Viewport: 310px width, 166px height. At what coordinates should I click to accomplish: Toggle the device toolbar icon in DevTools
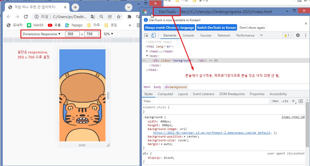(153, 35)
